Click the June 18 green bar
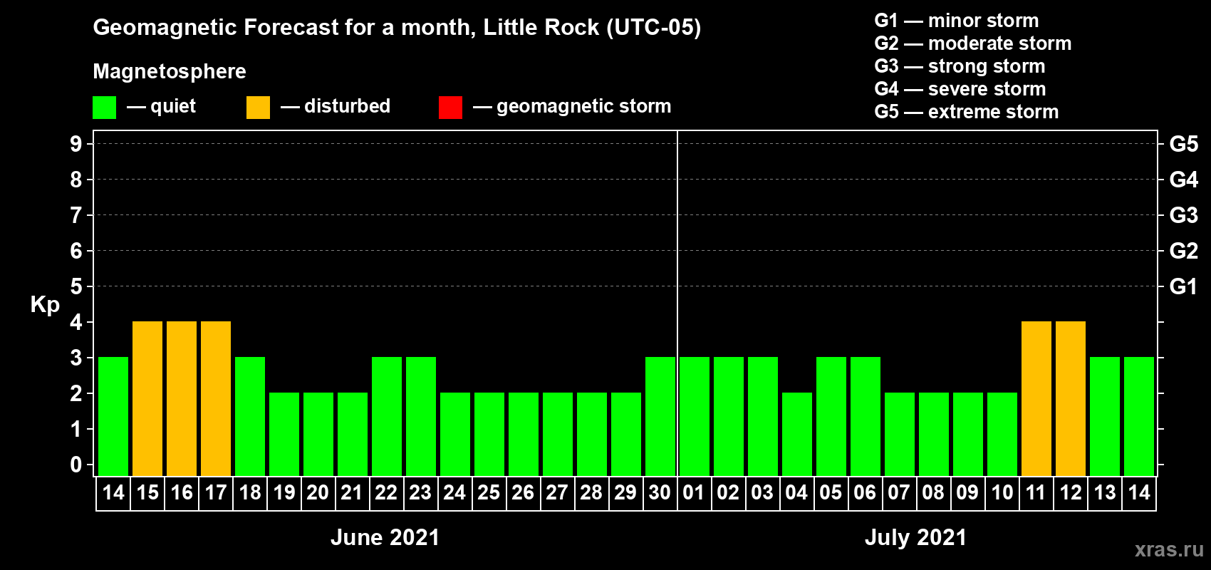This screenshot has width=1211, height=570. coord(250,416)
